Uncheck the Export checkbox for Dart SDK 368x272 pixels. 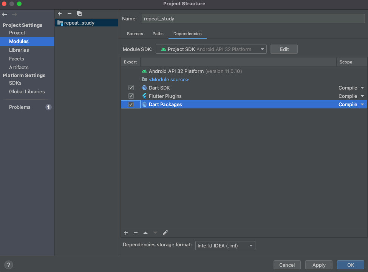coord(131,87)
